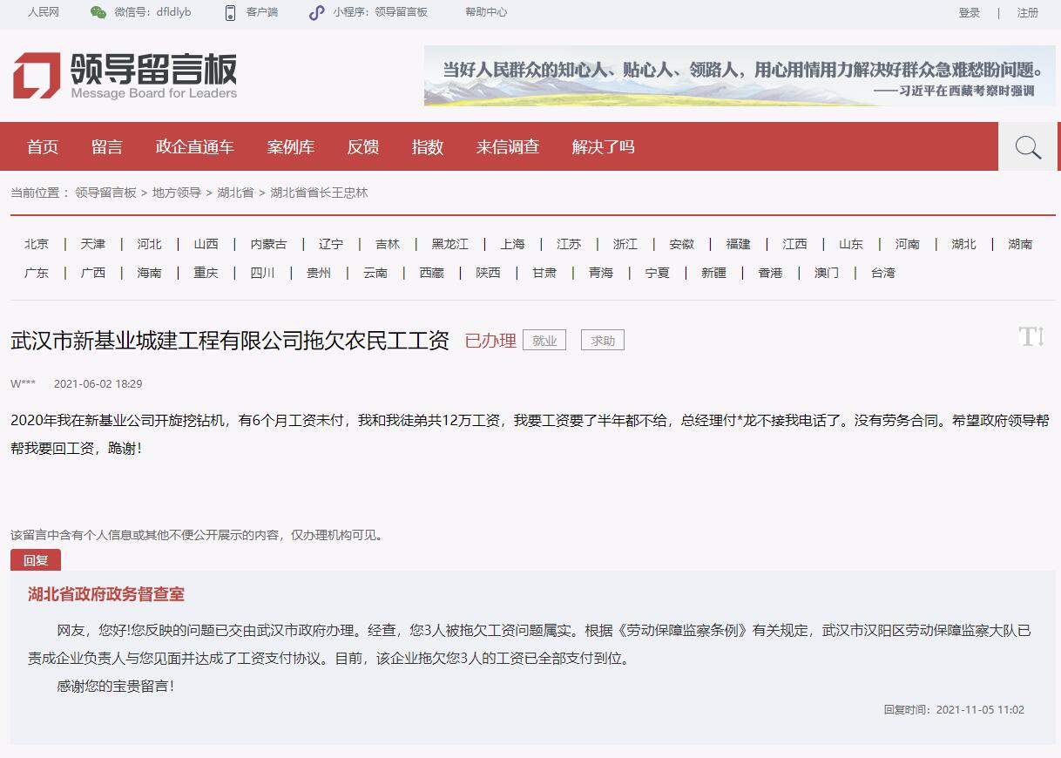Screen dimensions: 1061x758
Task: Open the 首页 navigation tab
Action: (43, 147)
